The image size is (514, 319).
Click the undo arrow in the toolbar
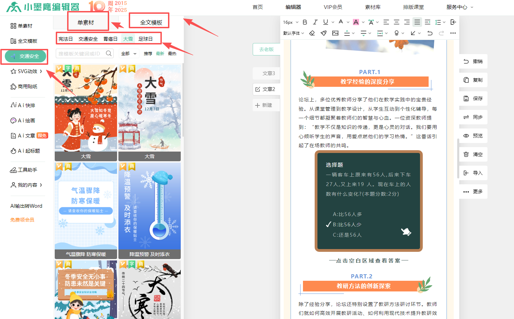point(430,33)
